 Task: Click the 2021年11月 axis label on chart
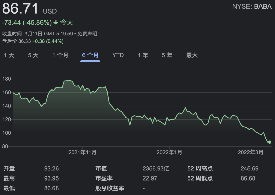(x=82, y=152)
